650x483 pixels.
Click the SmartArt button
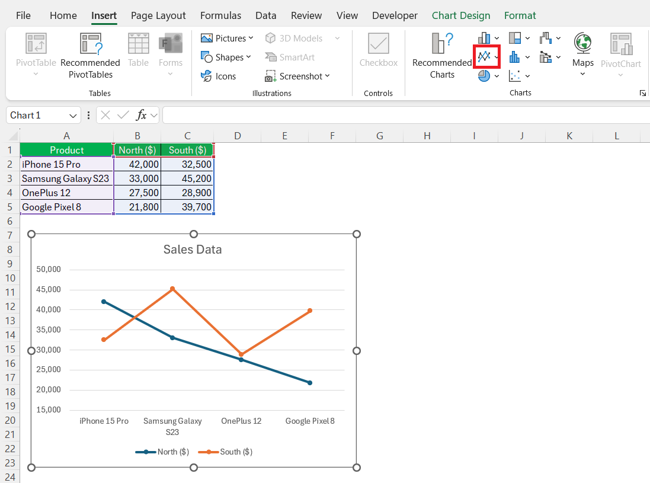(x=290, y=57)
